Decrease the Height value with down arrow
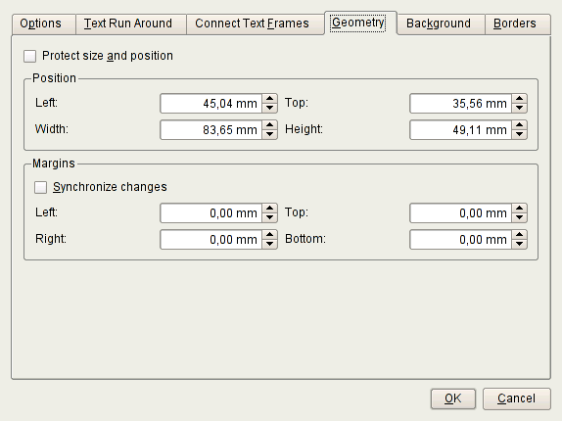Image resolution: width=562 pixels, height=421 pixels. pos(519,135)
